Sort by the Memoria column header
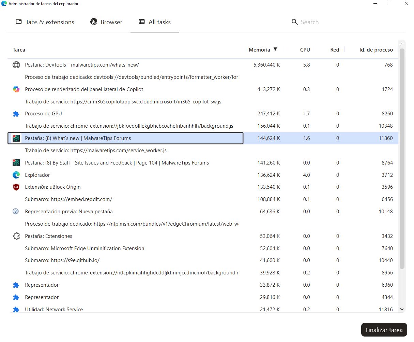The width and height of the screenshot is (414, 342). [263, 49]
